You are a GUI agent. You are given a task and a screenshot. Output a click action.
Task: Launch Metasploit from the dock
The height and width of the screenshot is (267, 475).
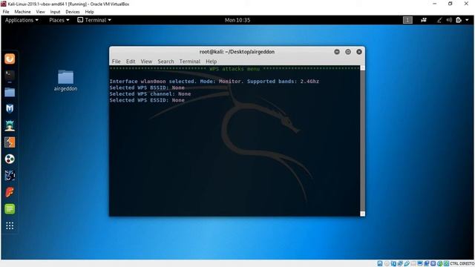tap(10, 108)
